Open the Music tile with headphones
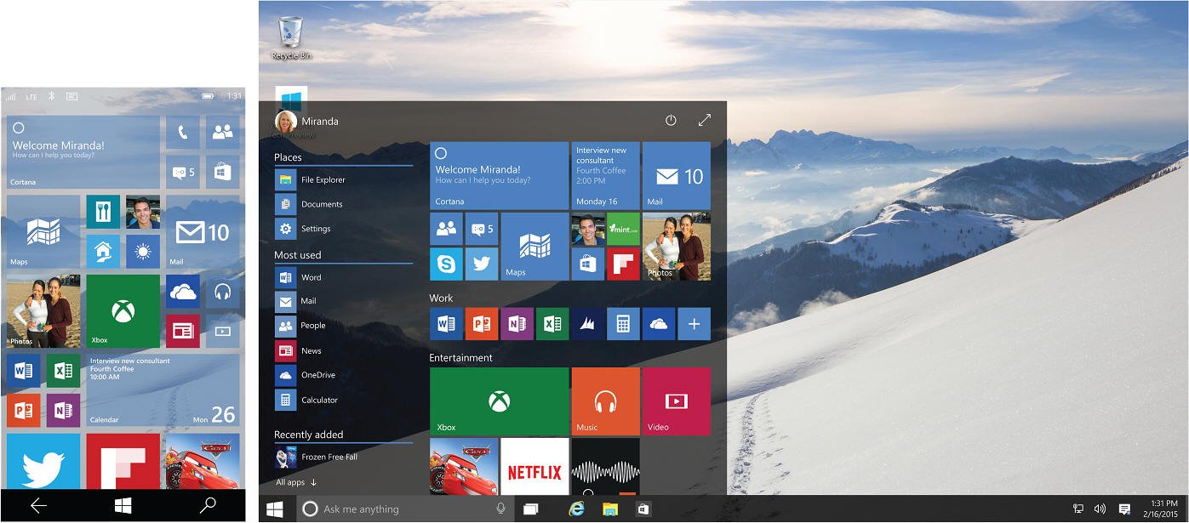 click(605, 401)
